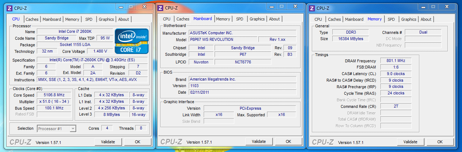The width and height of the screenshot is (462, 152).
Task: Open Caches tab in Mainboard window
Action: 183,19
